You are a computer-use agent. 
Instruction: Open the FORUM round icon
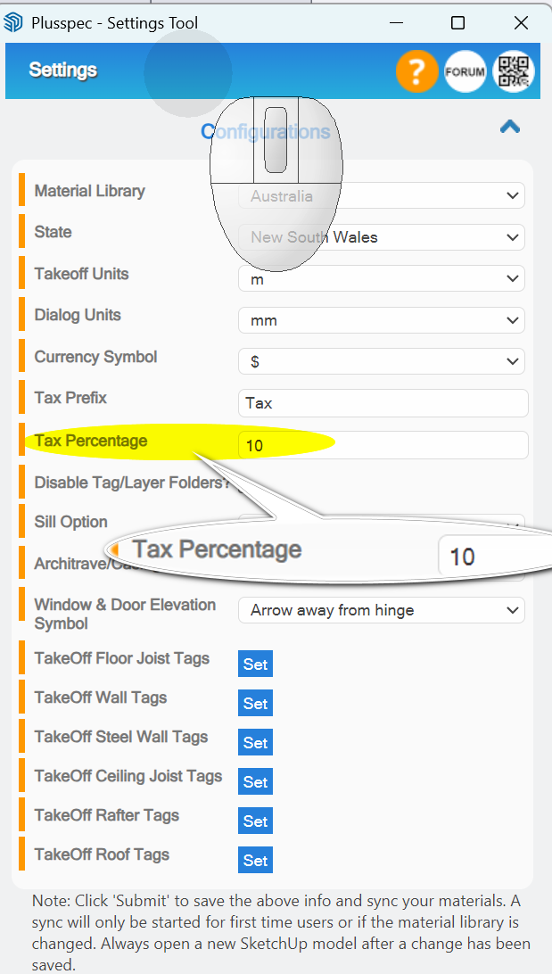pyautogui.click(x=465, y=71)
